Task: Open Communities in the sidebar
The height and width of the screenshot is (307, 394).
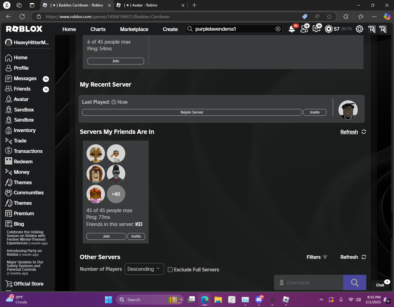Action: [25, 193]
